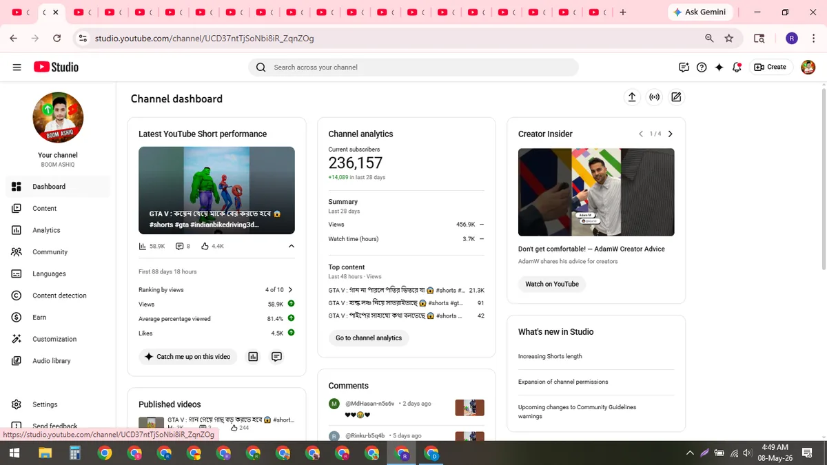This screenshot has width=827, height=465.
Task: Open Earn in the sidebar
Action: click(58, 317)
